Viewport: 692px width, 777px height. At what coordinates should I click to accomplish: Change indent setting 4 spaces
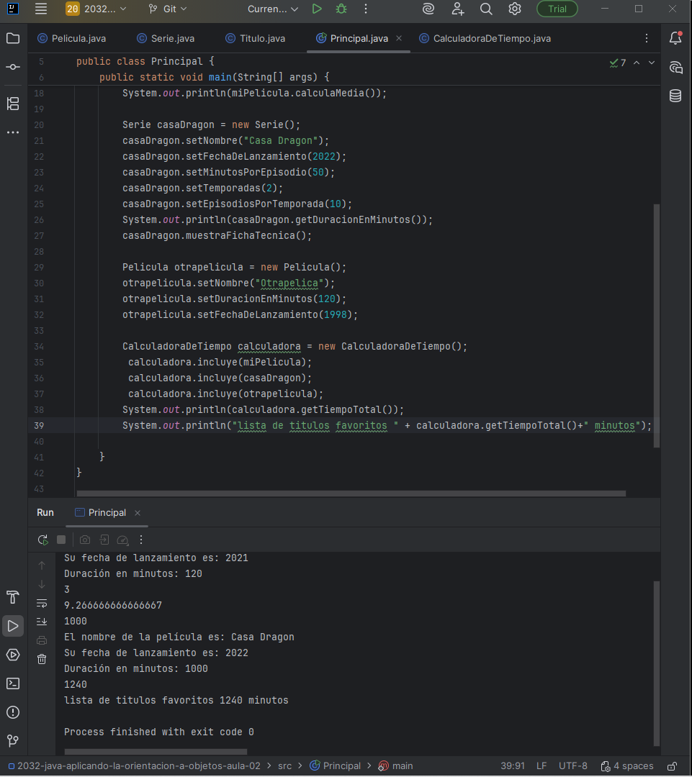[627, 766]
